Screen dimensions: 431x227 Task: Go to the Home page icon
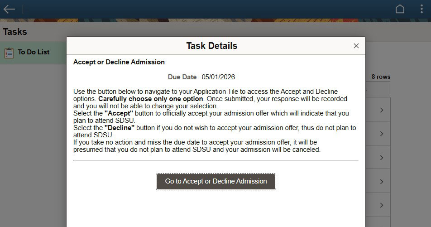[400, 9]
